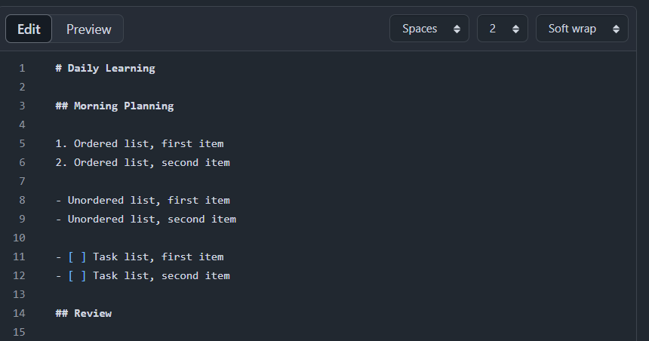The width and height of the screenshot is (649, 341).
Task: Click 'Task list, second item' text
Action: pos(161,276)
